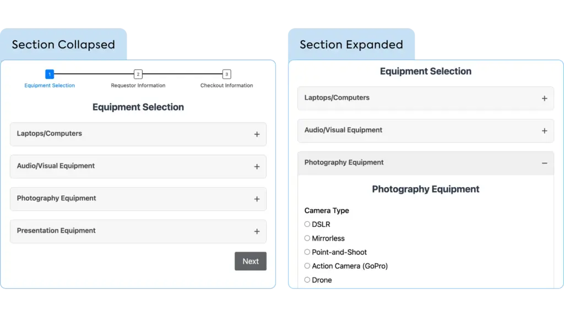564x317 pixels.
Task: Click the plus icon on Laptops/Computers
Action: coord(257,134)
